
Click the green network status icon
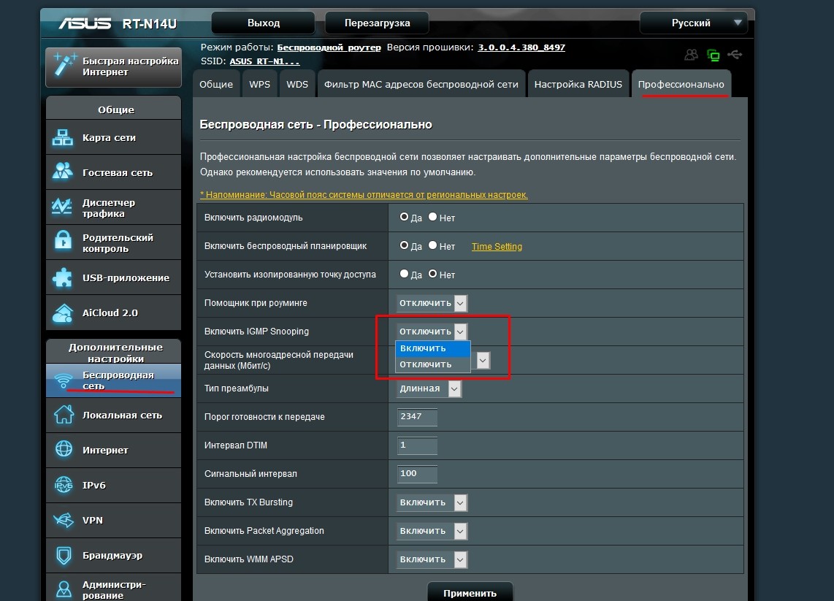713,55
